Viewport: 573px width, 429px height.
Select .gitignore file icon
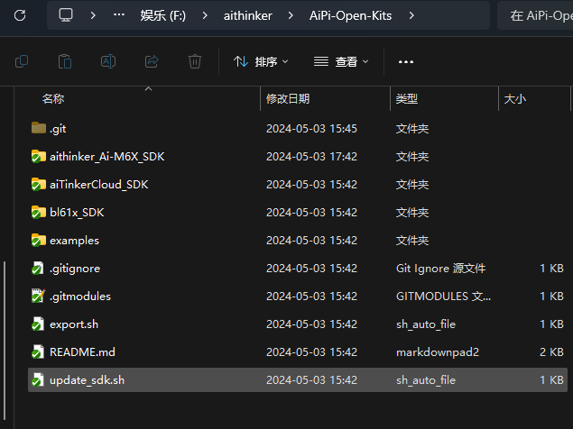tap(38, 269)
